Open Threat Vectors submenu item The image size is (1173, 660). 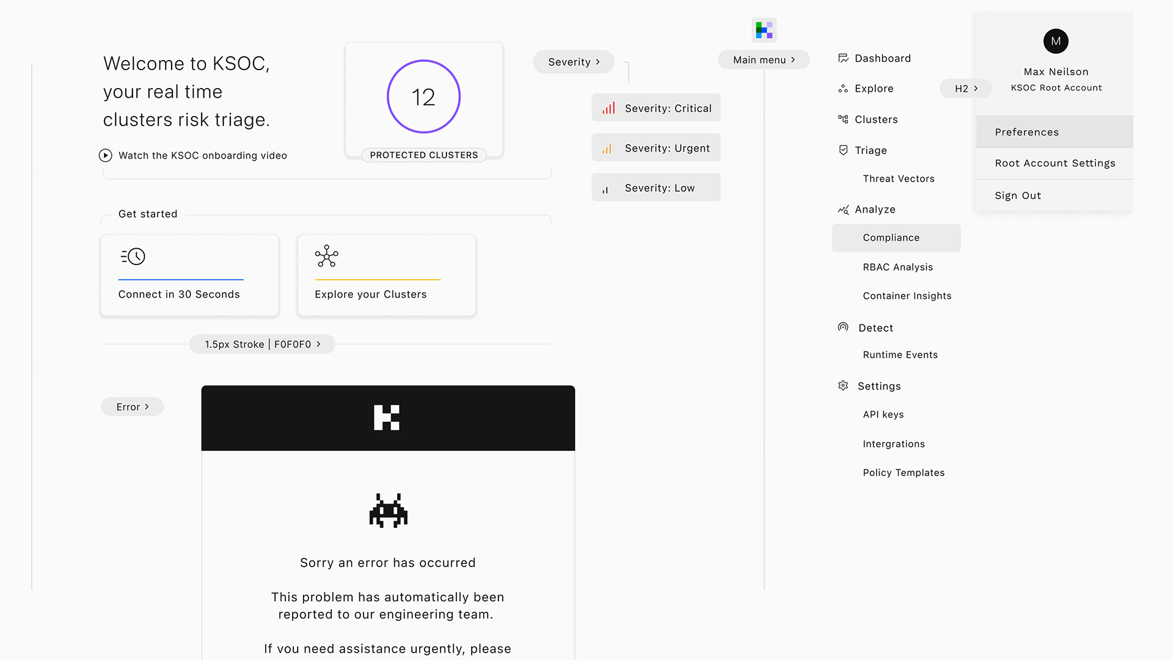tap(899, 178)
